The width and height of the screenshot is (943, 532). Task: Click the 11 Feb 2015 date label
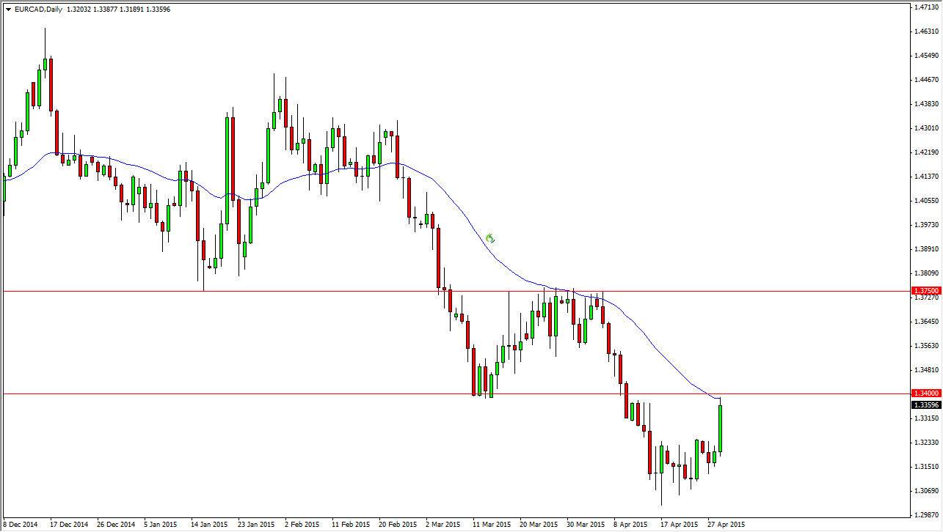click(350, 525)
